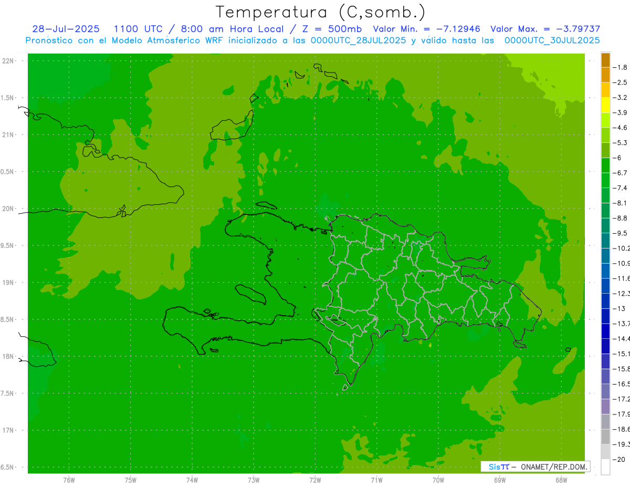The width and height of the screenshot is (630, 487).
Task: Select legend swatch between -4.6 and -5.3
Action: (605, 136)
